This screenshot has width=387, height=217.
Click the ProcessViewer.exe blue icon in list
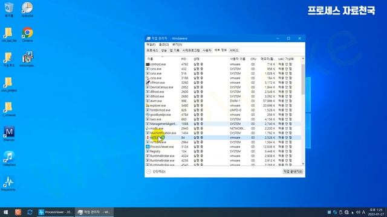click(x=148, y=146)
